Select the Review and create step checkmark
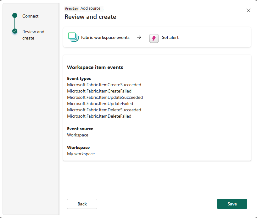 15,31
